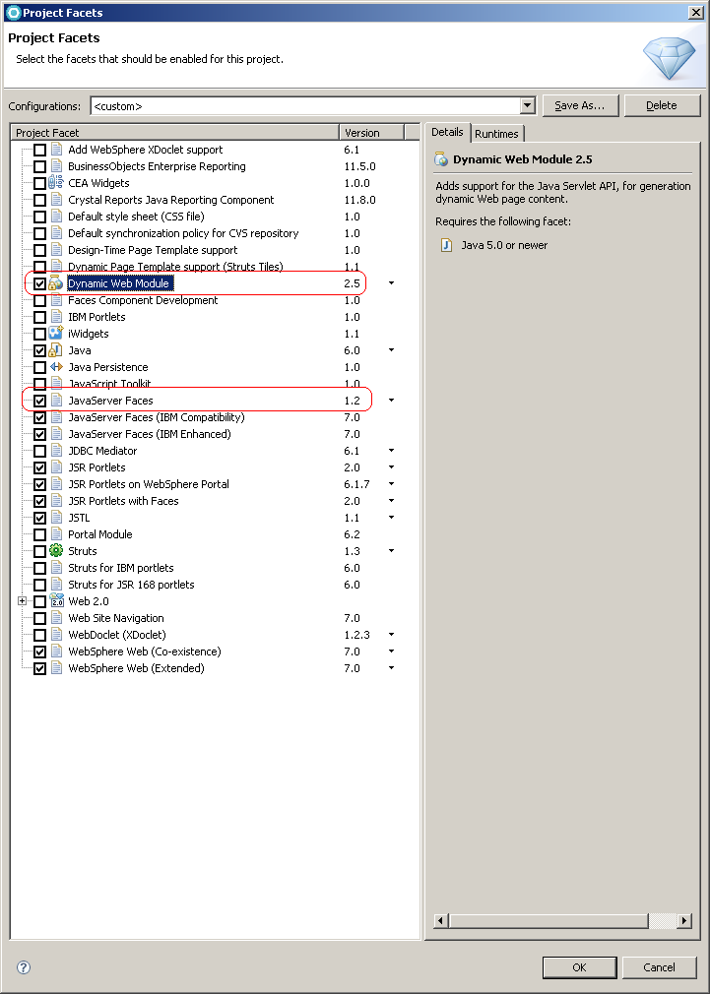Open the Struts version dropdown
The image size is (710, 994).
click(392, 551)
